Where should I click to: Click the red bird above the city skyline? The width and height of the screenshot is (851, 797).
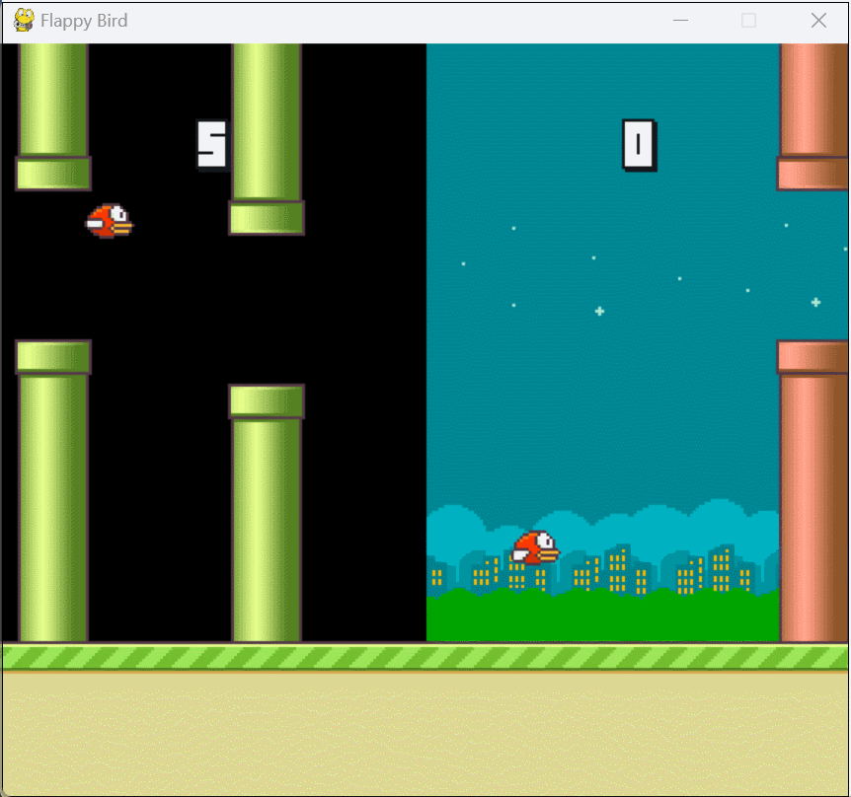(x=535, y=547)
